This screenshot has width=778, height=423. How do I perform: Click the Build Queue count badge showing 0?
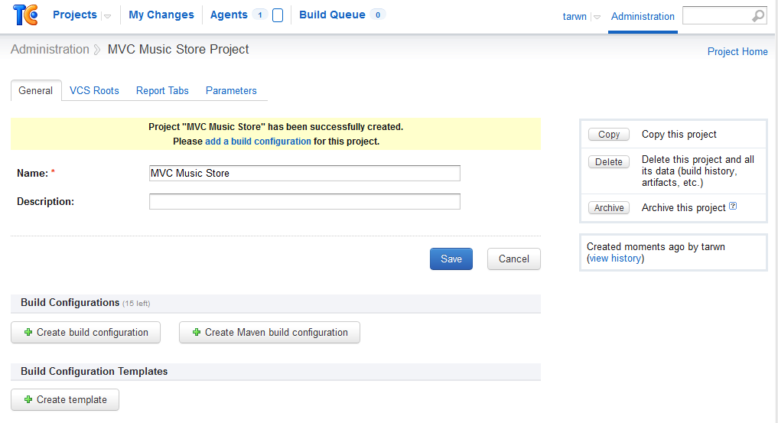(x=378, y=15)
